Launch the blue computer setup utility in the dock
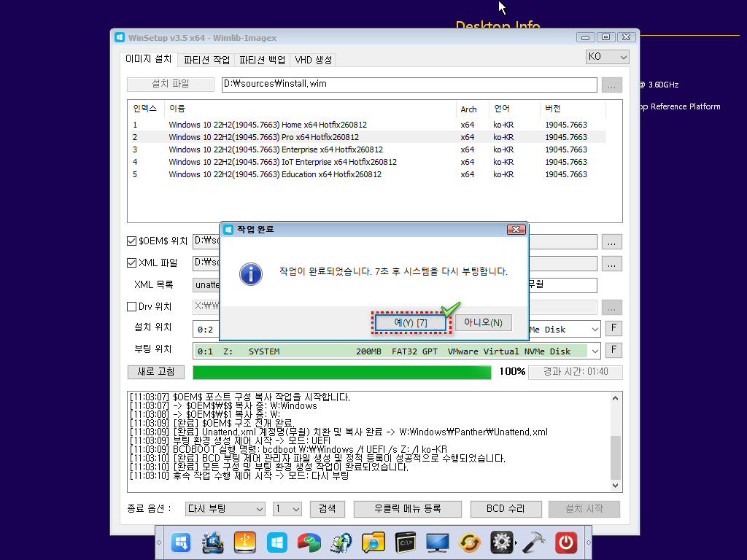 [x=213, y=542]
